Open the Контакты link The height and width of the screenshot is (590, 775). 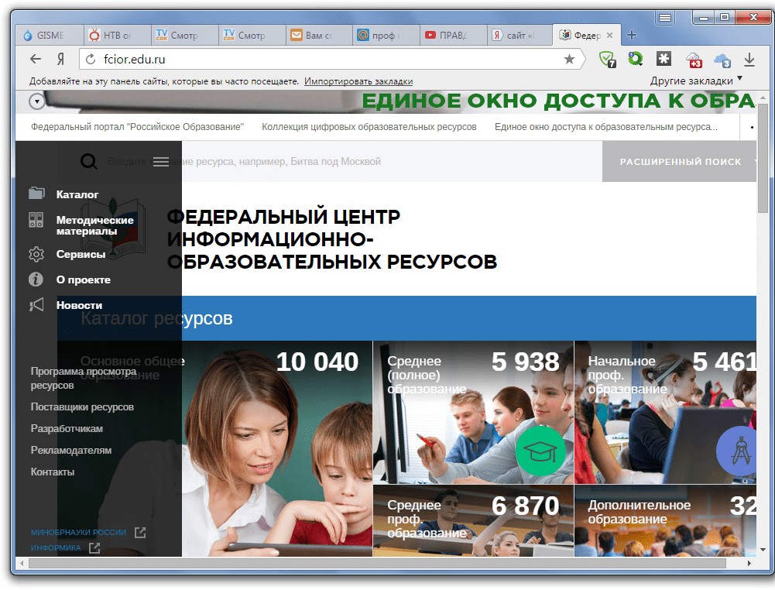[53, 472]
